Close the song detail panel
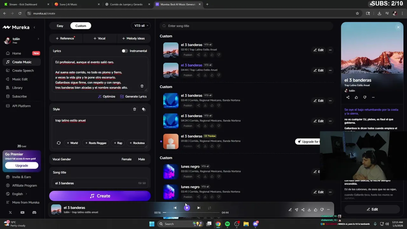 398,27
